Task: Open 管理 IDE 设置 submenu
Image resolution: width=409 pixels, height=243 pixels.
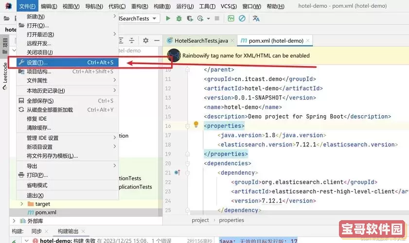Action: (67, 138)
